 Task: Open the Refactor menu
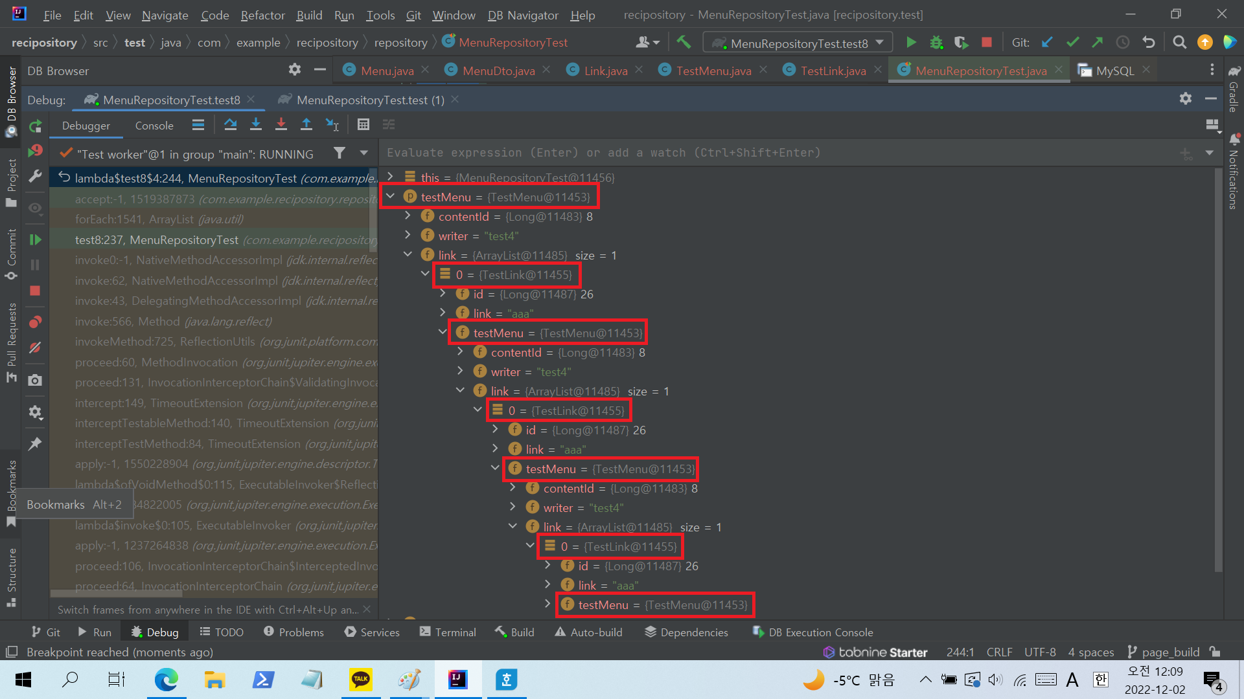(x=262, y=15)
